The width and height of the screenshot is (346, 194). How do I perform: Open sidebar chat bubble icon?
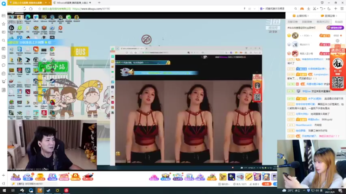[x=3, y=65]
